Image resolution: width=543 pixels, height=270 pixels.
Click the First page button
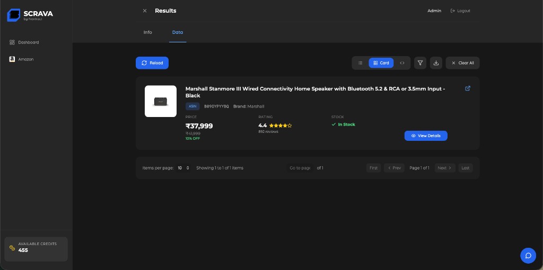tap(373, 168)
